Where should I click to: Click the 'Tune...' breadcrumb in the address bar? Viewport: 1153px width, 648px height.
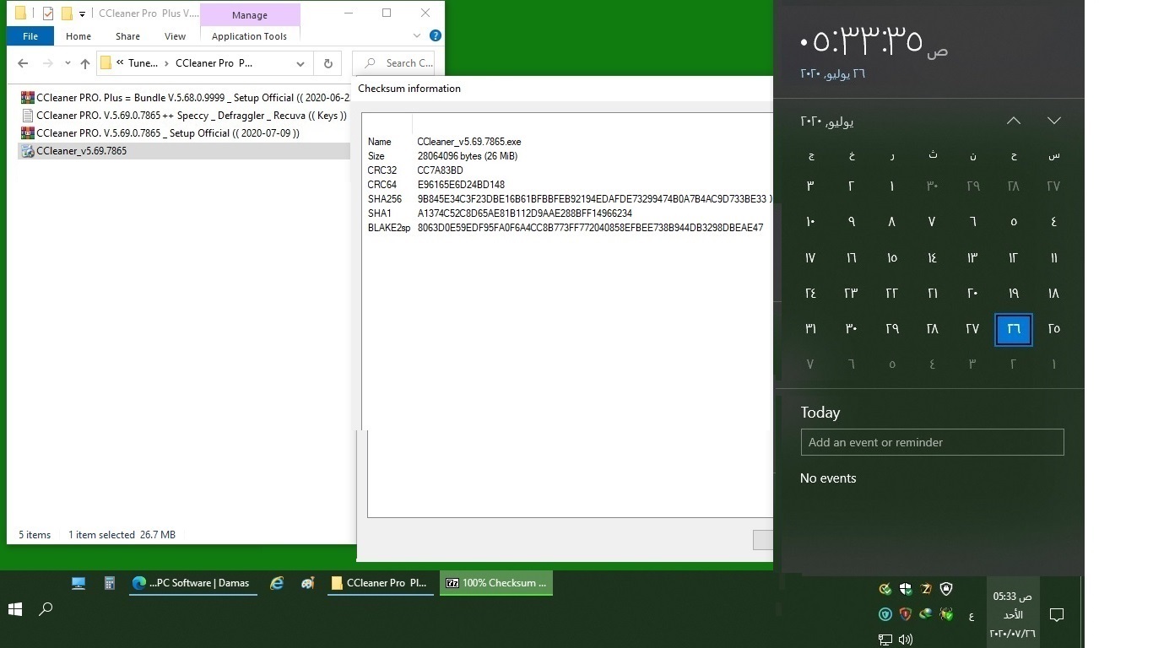coord(143,63)
